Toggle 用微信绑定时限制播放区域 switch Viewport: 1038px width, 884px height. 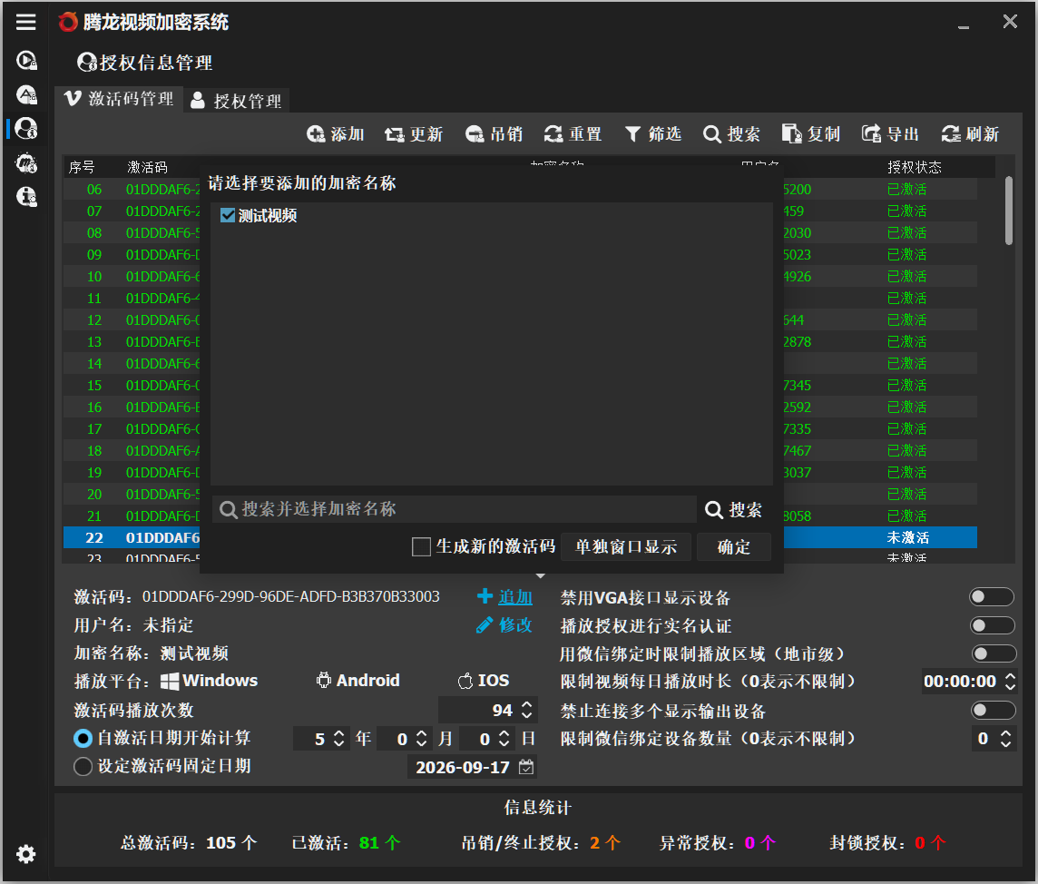click(994, 653)
